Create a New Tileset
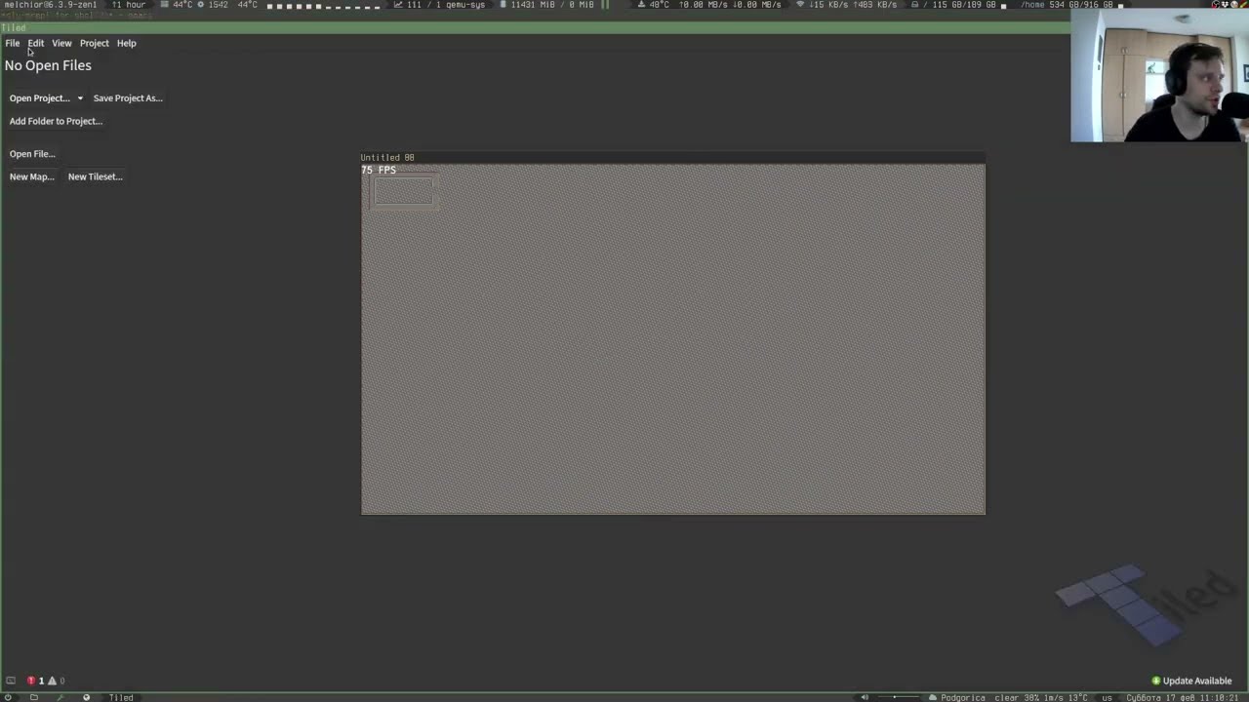 [x=95, y=176]
